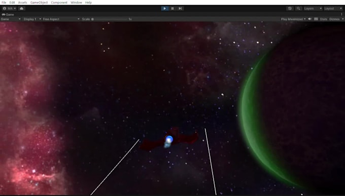Viewport: 345px width, 196px height.
Task: Click the cloud services icon
Action: (21, 8)
